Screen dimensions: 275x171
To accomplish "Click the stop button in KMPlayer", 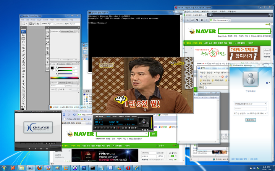I will tap(41, 149).
